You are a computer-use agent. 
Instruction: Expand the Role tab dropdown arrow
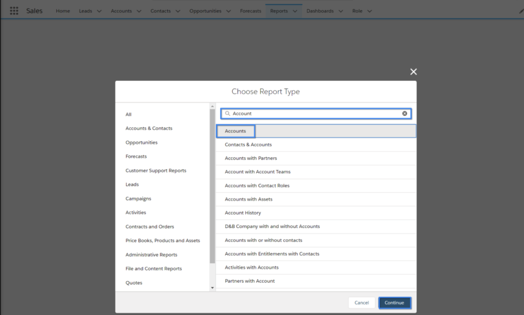pyautogui.click(x=369, y=11)
